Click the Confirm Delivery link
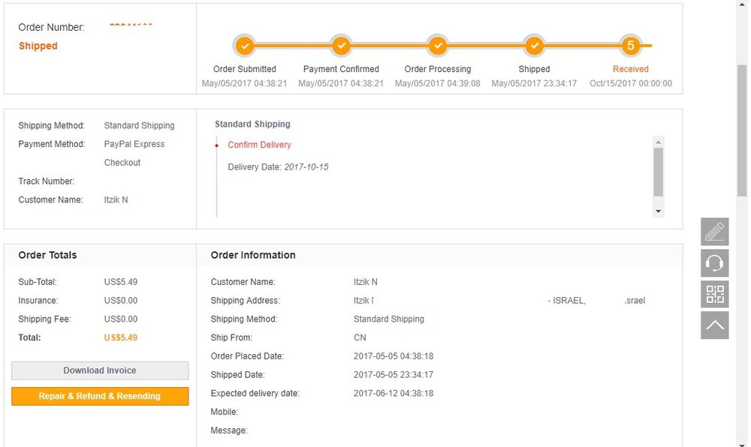This screenshot has width=751, height=447. 259,145
